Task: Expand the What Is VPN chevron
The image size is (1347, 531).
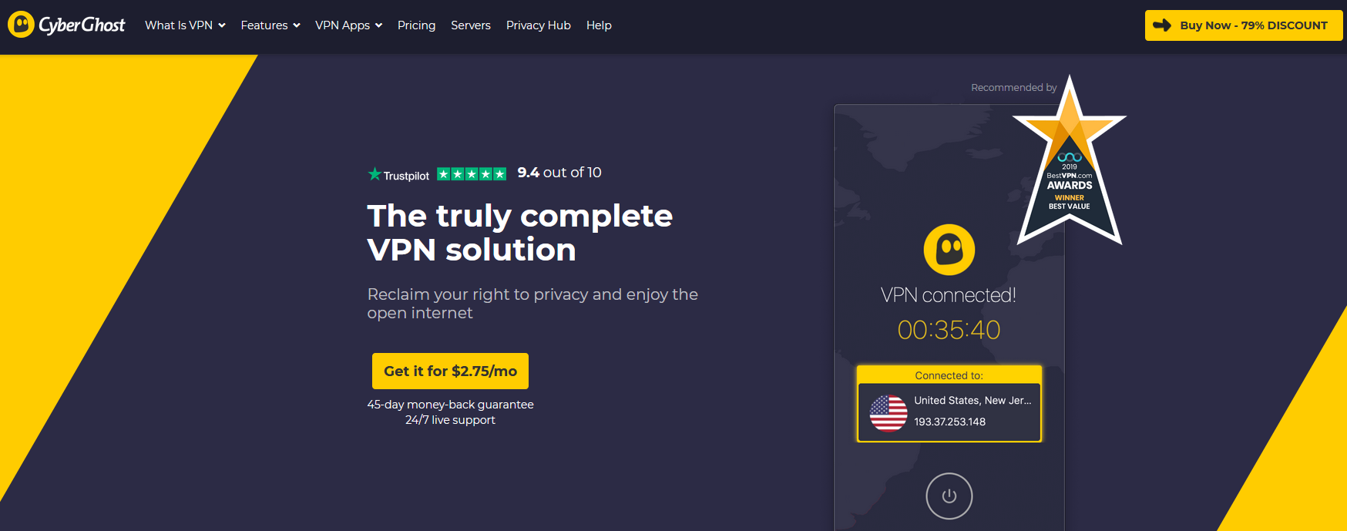Action: point(222,25)
